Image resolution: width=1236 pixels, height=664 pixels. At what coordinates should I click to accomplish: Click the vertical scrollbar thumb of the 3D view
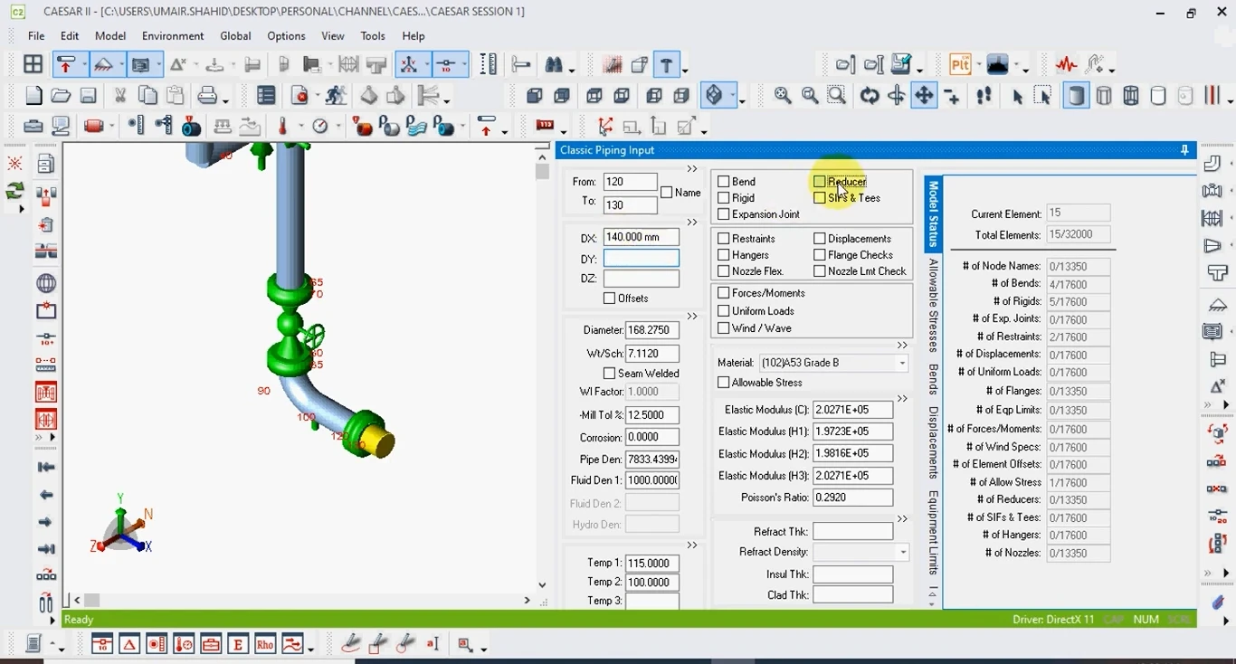[542, 171]
